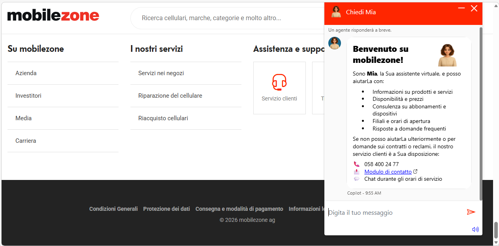The width and height of the screenshot is (499, 246).
Task: Focus the Digita il tuo messaggio field
Action: (x=395, y=212)
